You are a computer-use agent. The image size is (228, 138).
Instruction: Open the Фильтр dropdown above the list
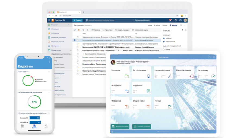173,25
